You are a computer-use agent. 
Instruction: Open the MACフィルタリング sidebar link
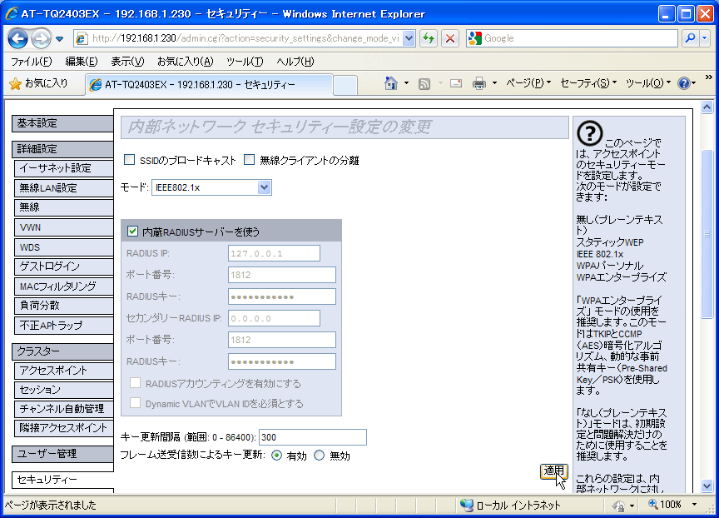[58, 286]
